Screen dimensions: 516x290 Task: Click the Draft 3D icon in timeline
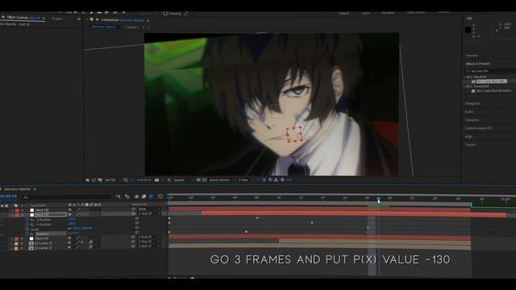tap(127, 197)
